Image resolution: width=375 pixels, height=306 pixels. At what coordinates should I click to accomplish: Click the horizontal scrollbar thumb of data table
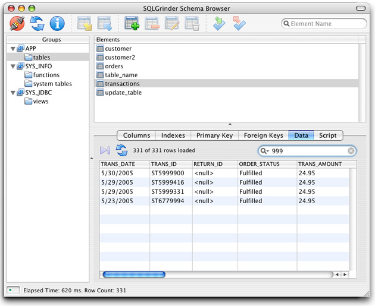click(134, 275)
